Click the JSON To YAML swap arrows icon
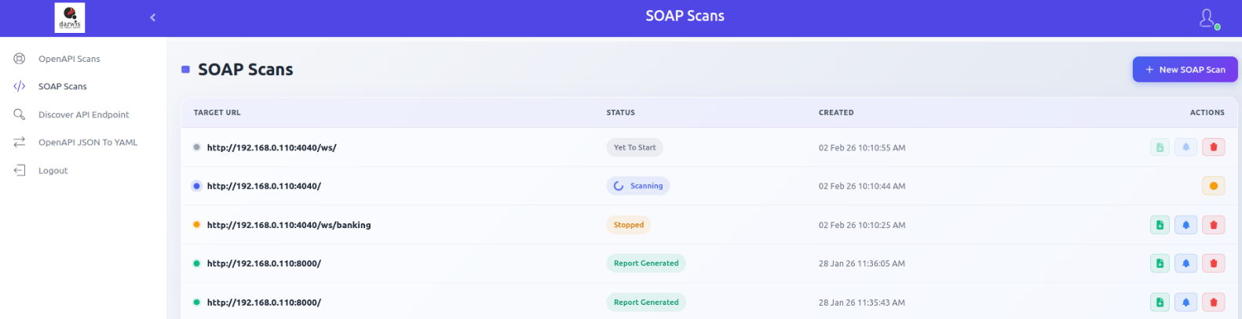 pos(20,142)
